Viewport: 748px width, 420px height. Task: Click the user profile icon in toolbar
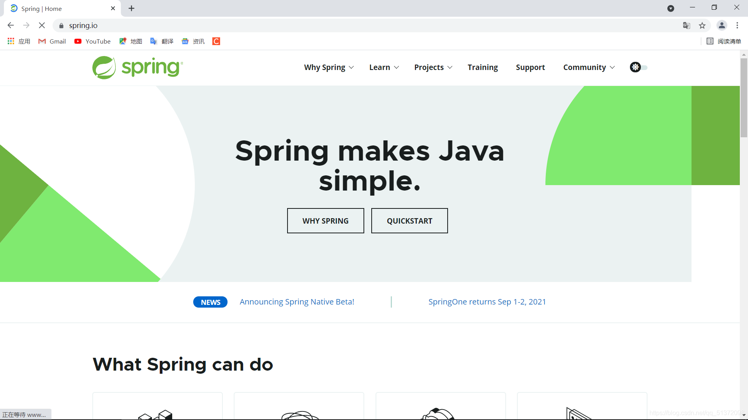[x=721, y=25]
